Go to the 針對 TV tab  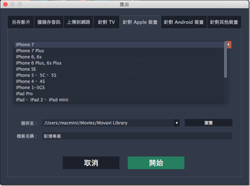click(x=106, y=22)
